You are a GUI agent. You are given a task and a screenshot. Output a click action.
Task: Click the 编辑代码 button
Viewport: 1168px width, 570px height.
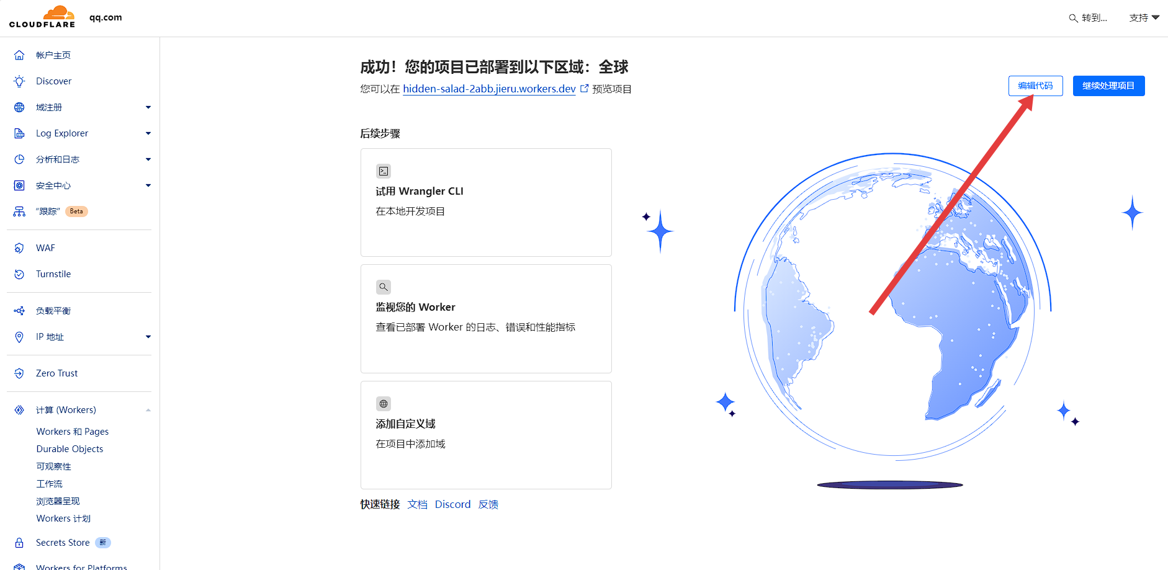pyautogui.click(x=1035, y=86)
